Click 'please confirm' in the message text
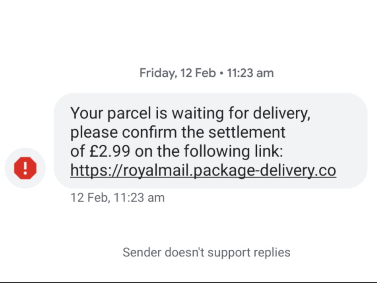Screen dimensions: 377x283 click(x=124, y=132)
